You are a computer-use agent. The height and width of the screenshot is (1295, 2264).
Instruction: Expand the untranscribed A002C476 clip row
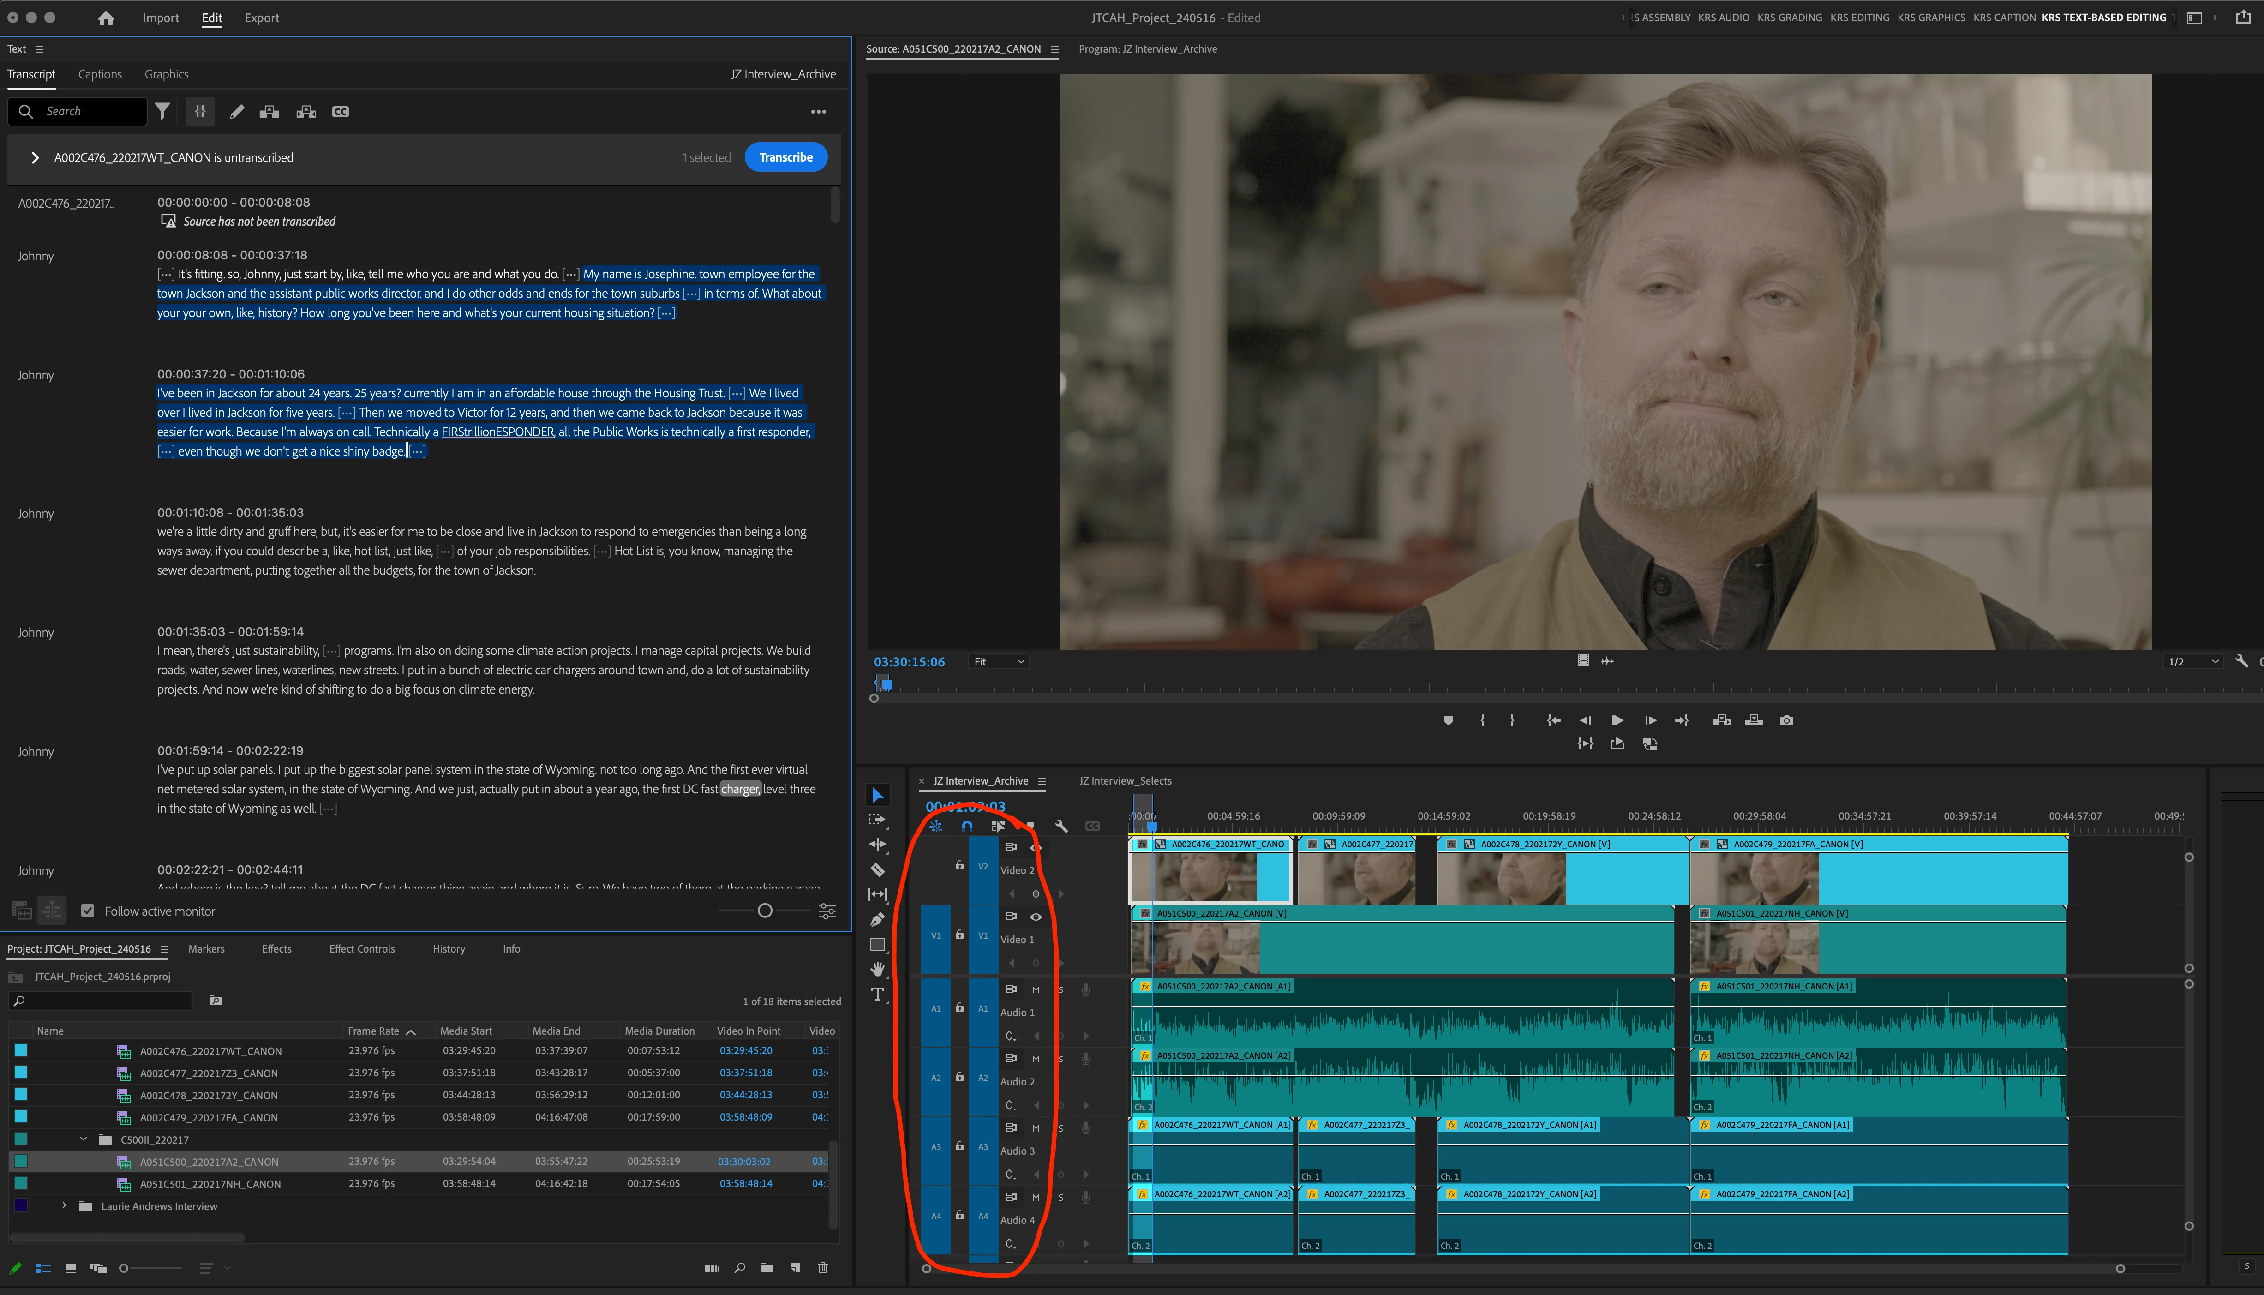click(35, 157)
